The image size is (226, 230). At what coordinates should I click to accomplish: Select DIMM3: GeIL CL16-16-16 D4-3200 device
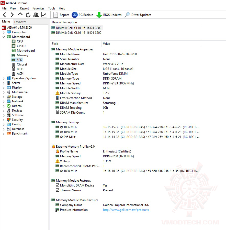point(76,32)
